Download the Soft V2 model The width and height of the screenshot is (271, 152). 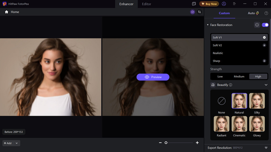pyautogui.click(x=264, y=45)
